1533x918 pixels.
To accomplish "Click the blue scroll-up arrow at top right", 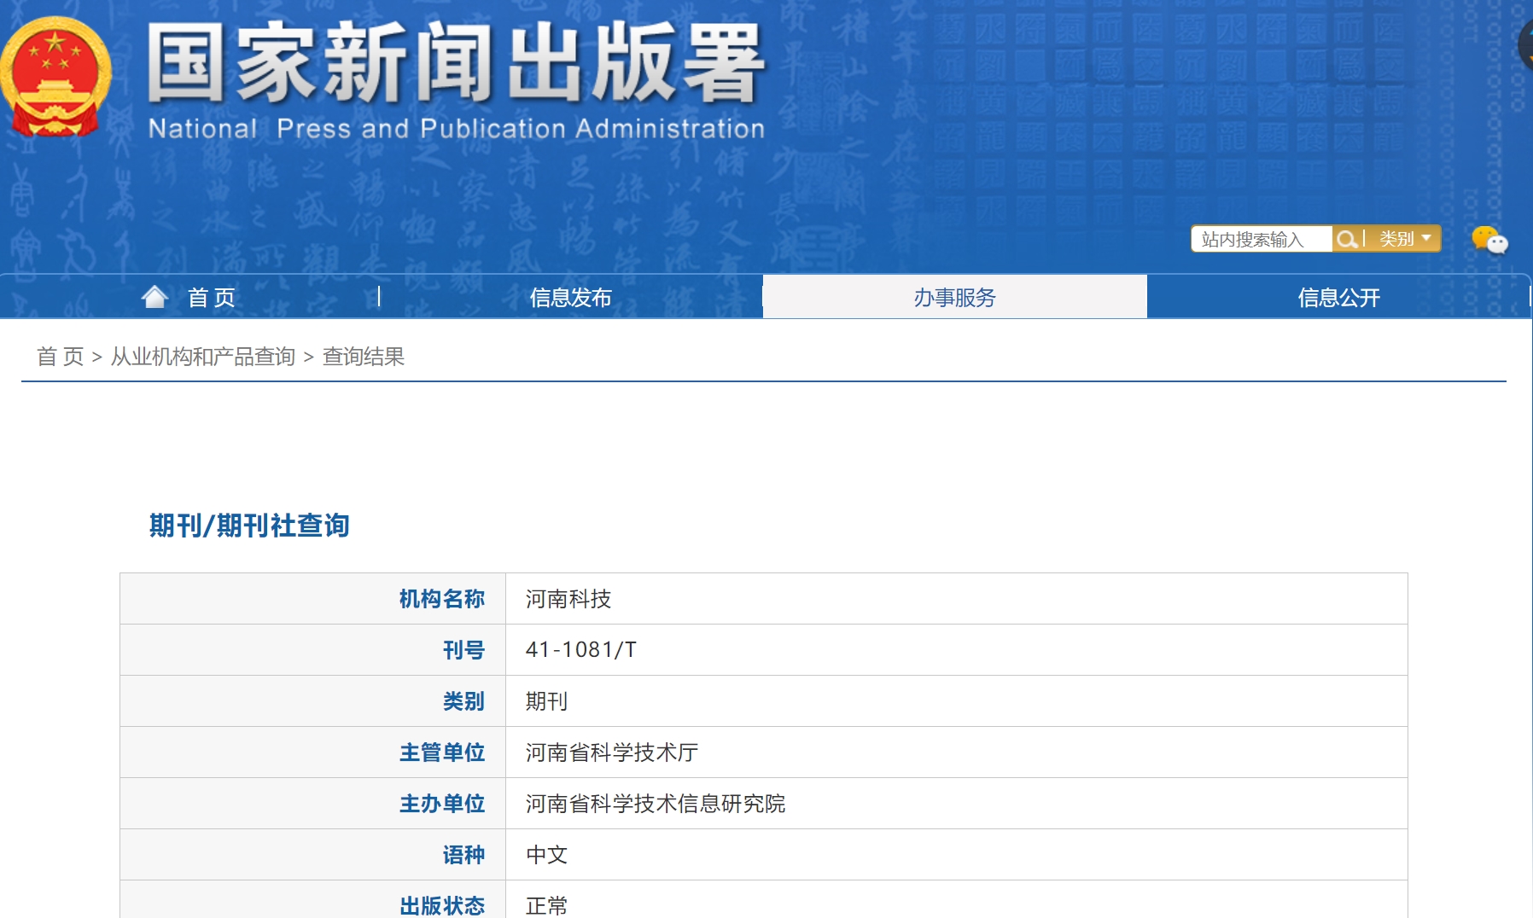I will (x=1530, y=32).
